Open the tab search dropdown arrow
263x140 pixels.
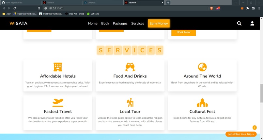(x=236, y=3)
